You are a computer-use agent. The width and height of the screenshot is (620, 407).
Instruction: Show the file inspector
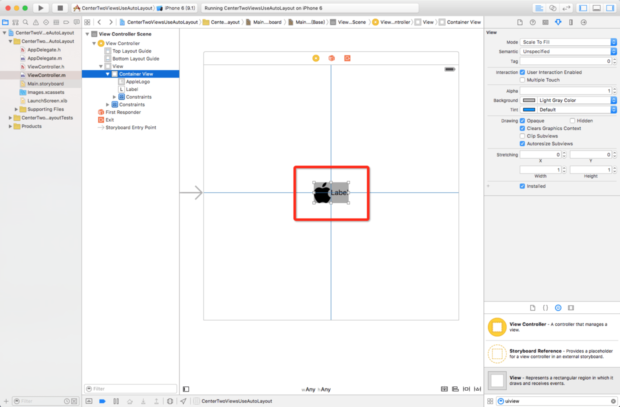pos(520,22)
